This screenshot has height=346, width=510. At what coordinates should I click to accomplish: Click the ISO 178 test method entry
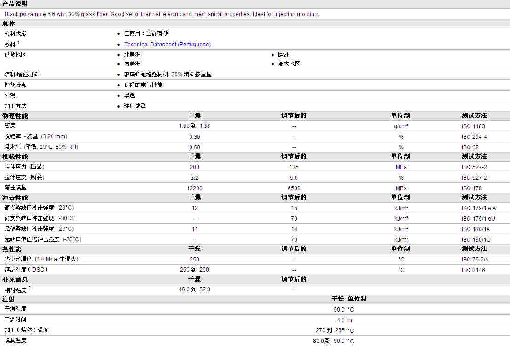(471, 188)
